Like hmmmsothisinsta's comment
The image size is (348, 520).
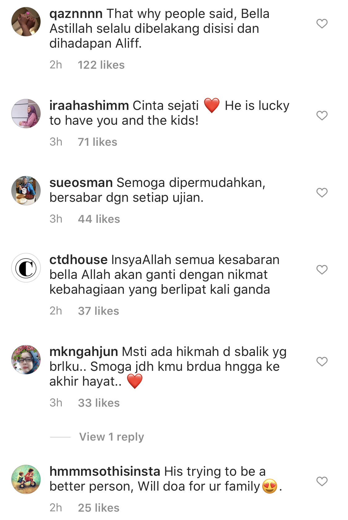pyautogui.click(x=322, y=481)
